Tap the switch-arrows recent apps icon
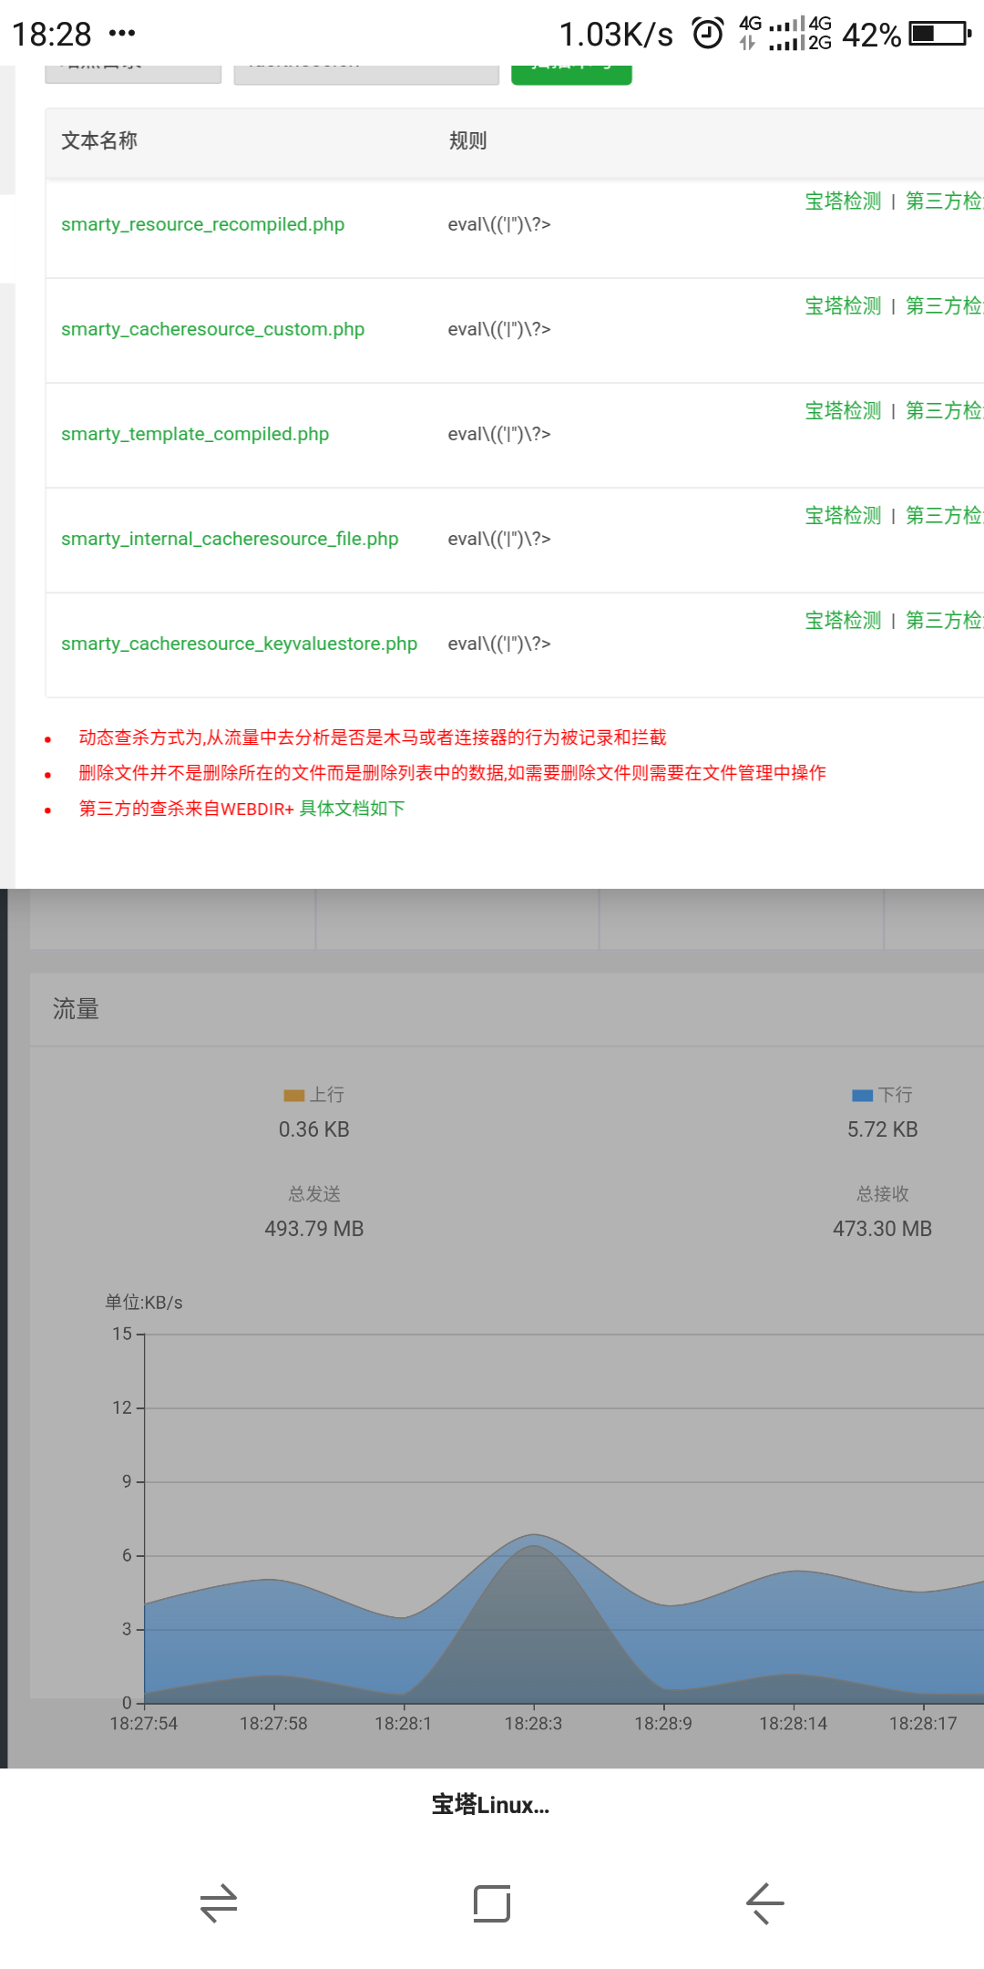The height and width of the screenshot is (1969, 984). coord(219,1903)
